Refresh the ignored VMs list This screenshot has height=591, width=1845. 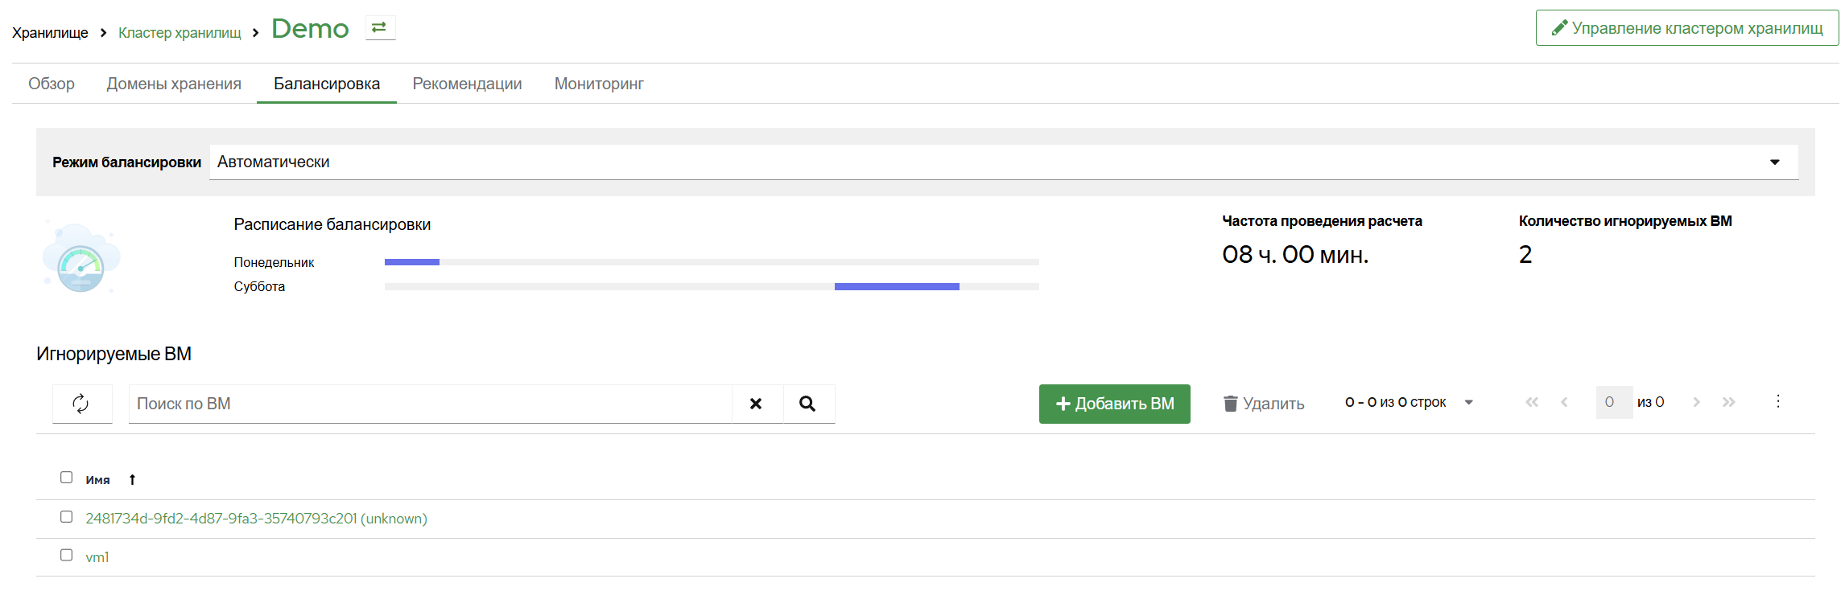(x=81, y=404)
